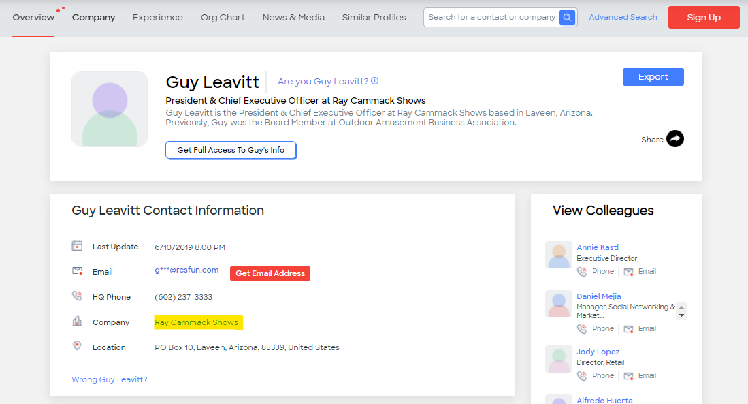Image resolution: width=748 pixels, height=404 pixels.
Task: Click the Share arrow icon
Action: (675, 139)
